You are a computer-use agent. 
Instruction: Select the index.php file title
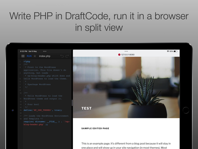pyautogui.click(x=44, y=56)
